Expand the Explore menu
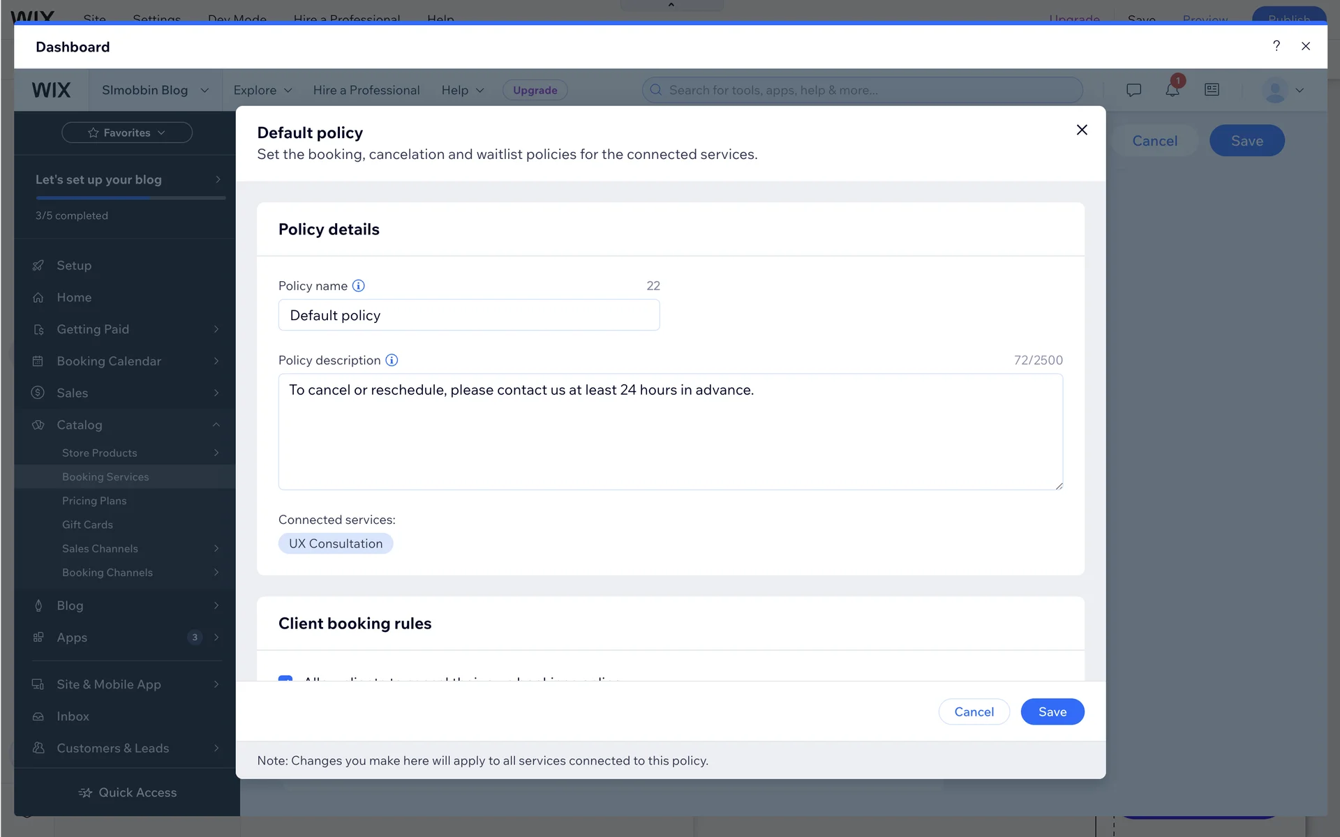Screen dimensions: 1340x837 (262, 90)
